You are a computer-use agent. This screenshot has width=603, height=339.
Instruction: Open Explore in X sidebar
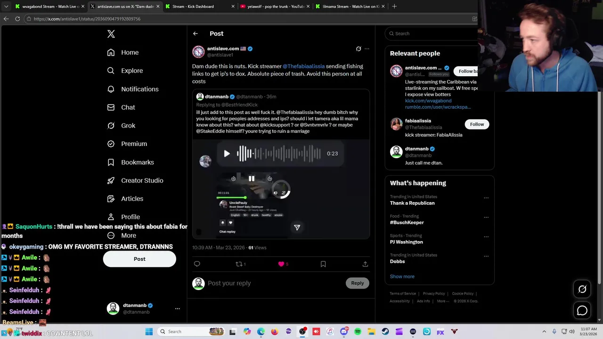(x=125, y=71)
